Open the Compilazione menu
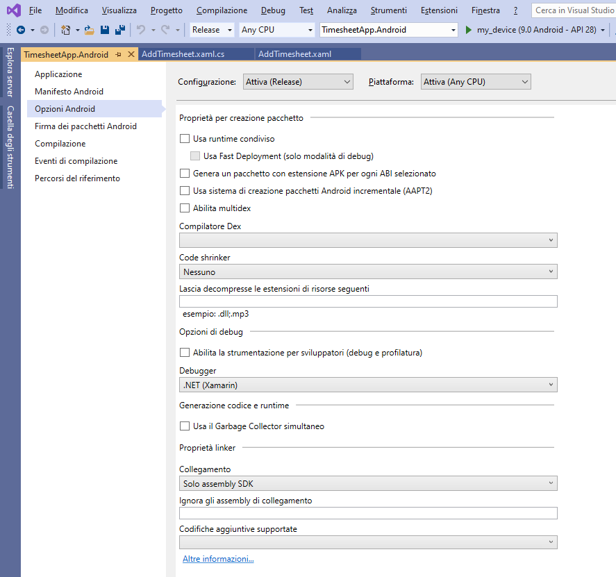The image size is (616, 577). click(222, 10)
